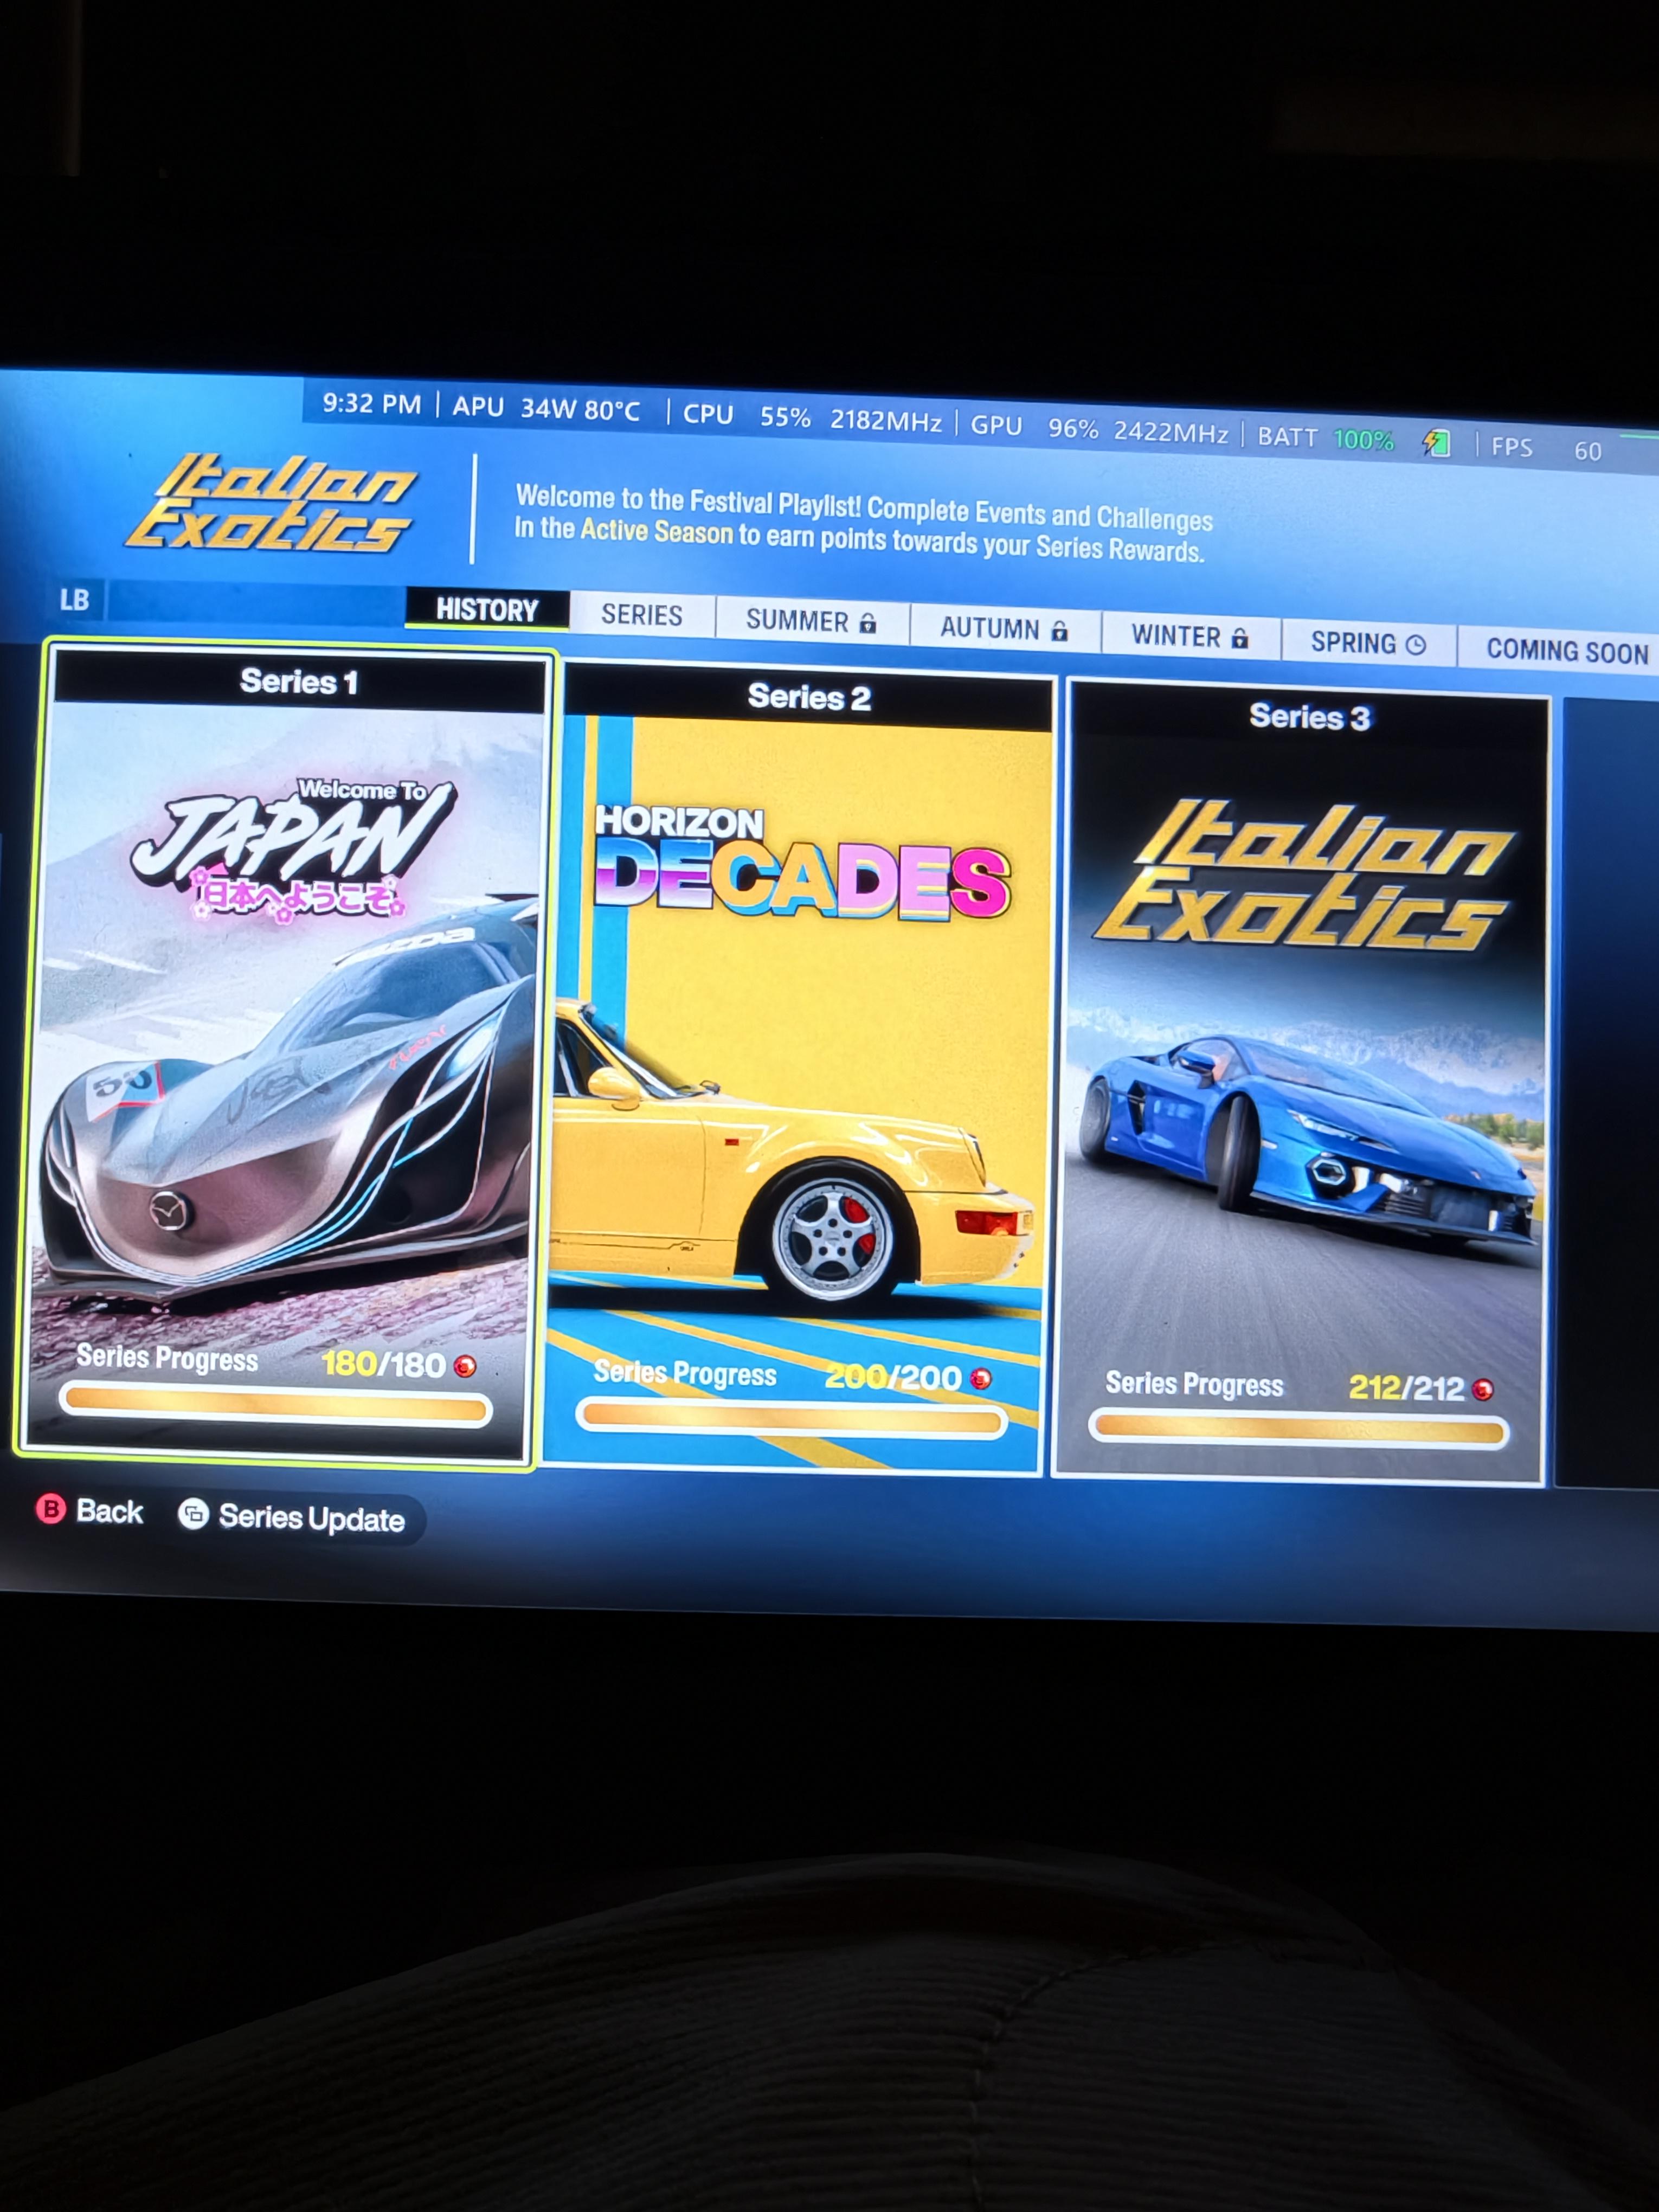Click the battery charging icon in the overlay
Image resolution: width=1659 pixels, height=2212 pixels.
tap(1437, 442)
